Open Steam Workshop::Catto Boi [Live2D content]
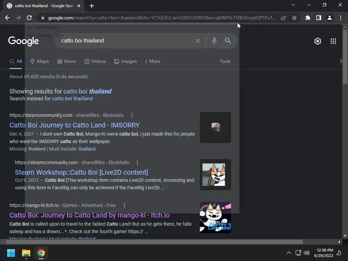 [82, 172]
